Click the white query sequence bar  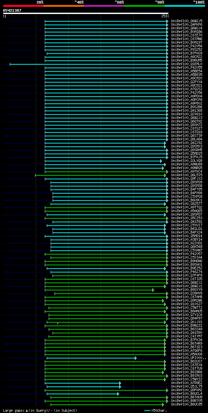click(86, 13)
